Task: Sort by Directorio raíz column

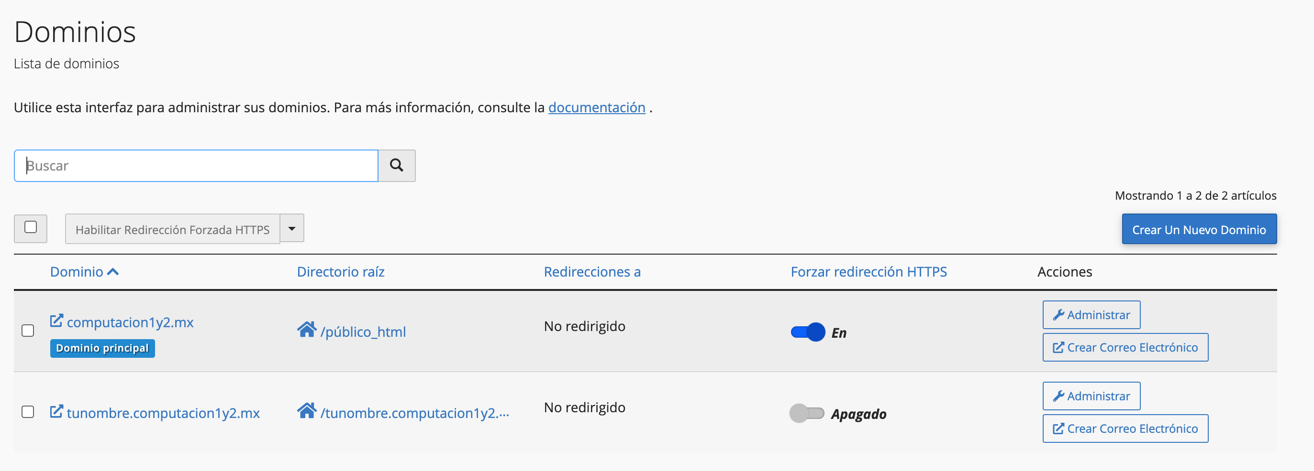Action: pos(341,272)
